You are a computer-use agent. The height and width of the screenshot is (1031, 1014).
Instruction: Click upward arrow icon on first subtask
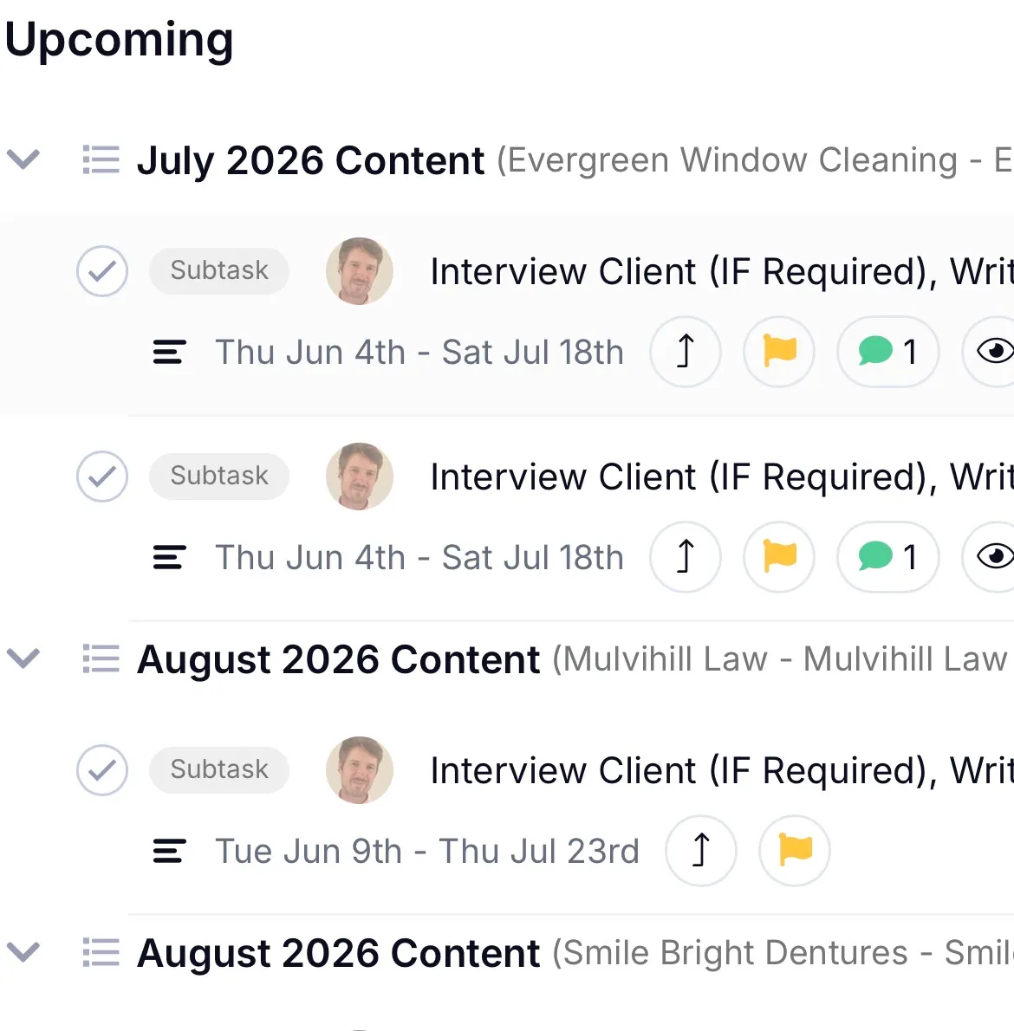tap(686, 352)
